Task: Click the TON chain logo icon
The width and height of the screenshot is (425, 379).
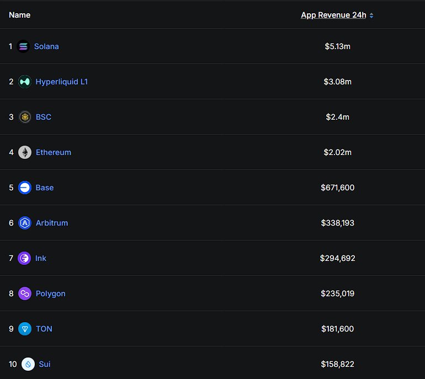Action: pos(25,329)
